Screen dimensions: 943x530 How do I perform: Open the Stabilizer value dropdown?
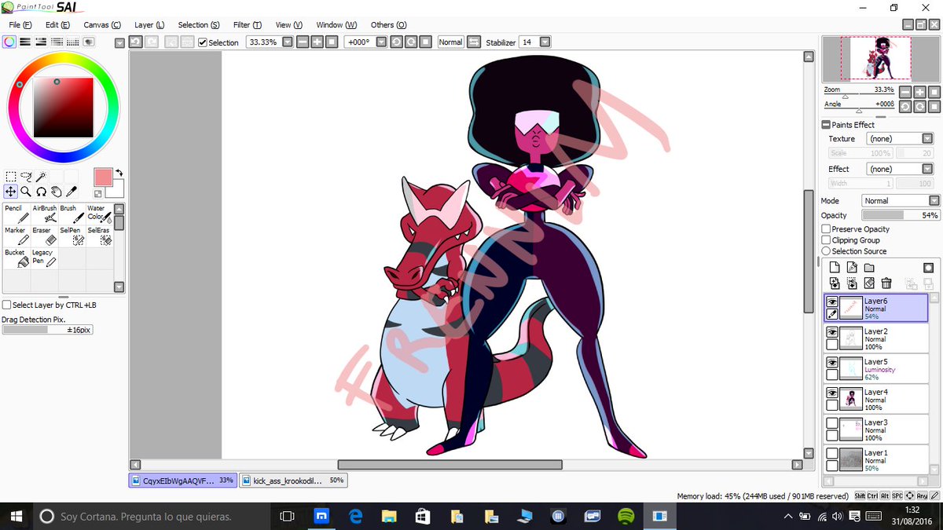(x=545, y=42)
